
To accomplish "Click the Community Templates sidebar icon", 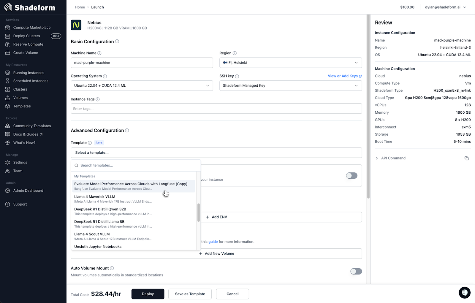I will tap(8, 126).
